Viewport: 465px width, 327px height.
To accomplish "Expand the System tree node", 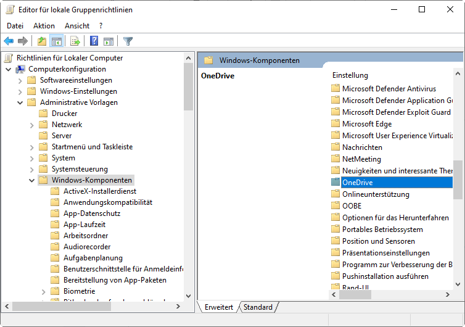I will coord(31,159).
